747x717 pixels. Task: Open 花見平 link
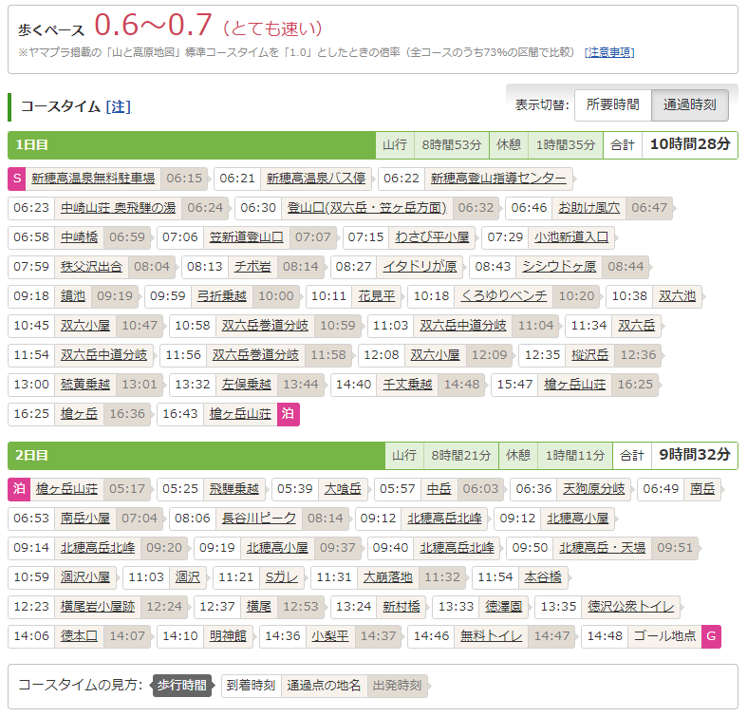(x=377, y=296)
